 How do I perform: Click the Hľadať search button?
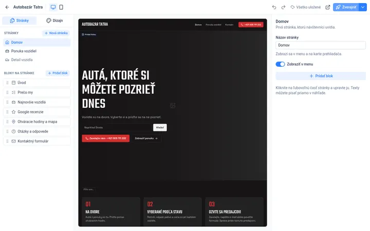click(x=160, y=127)
